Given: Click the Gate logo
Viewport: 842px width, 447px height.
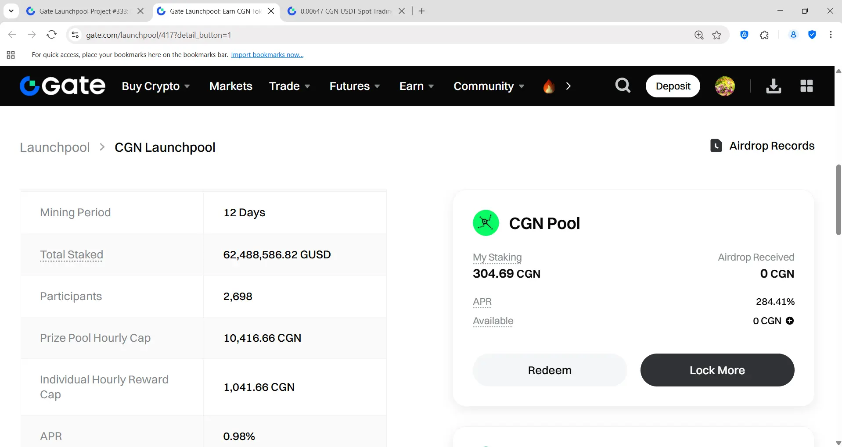Looking at the screenshot, I should click(x=62, y=86).
